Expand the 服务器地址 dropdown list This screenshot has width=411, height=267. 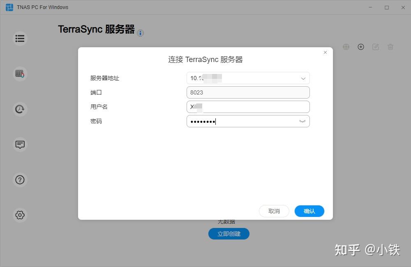pos(303,78)
